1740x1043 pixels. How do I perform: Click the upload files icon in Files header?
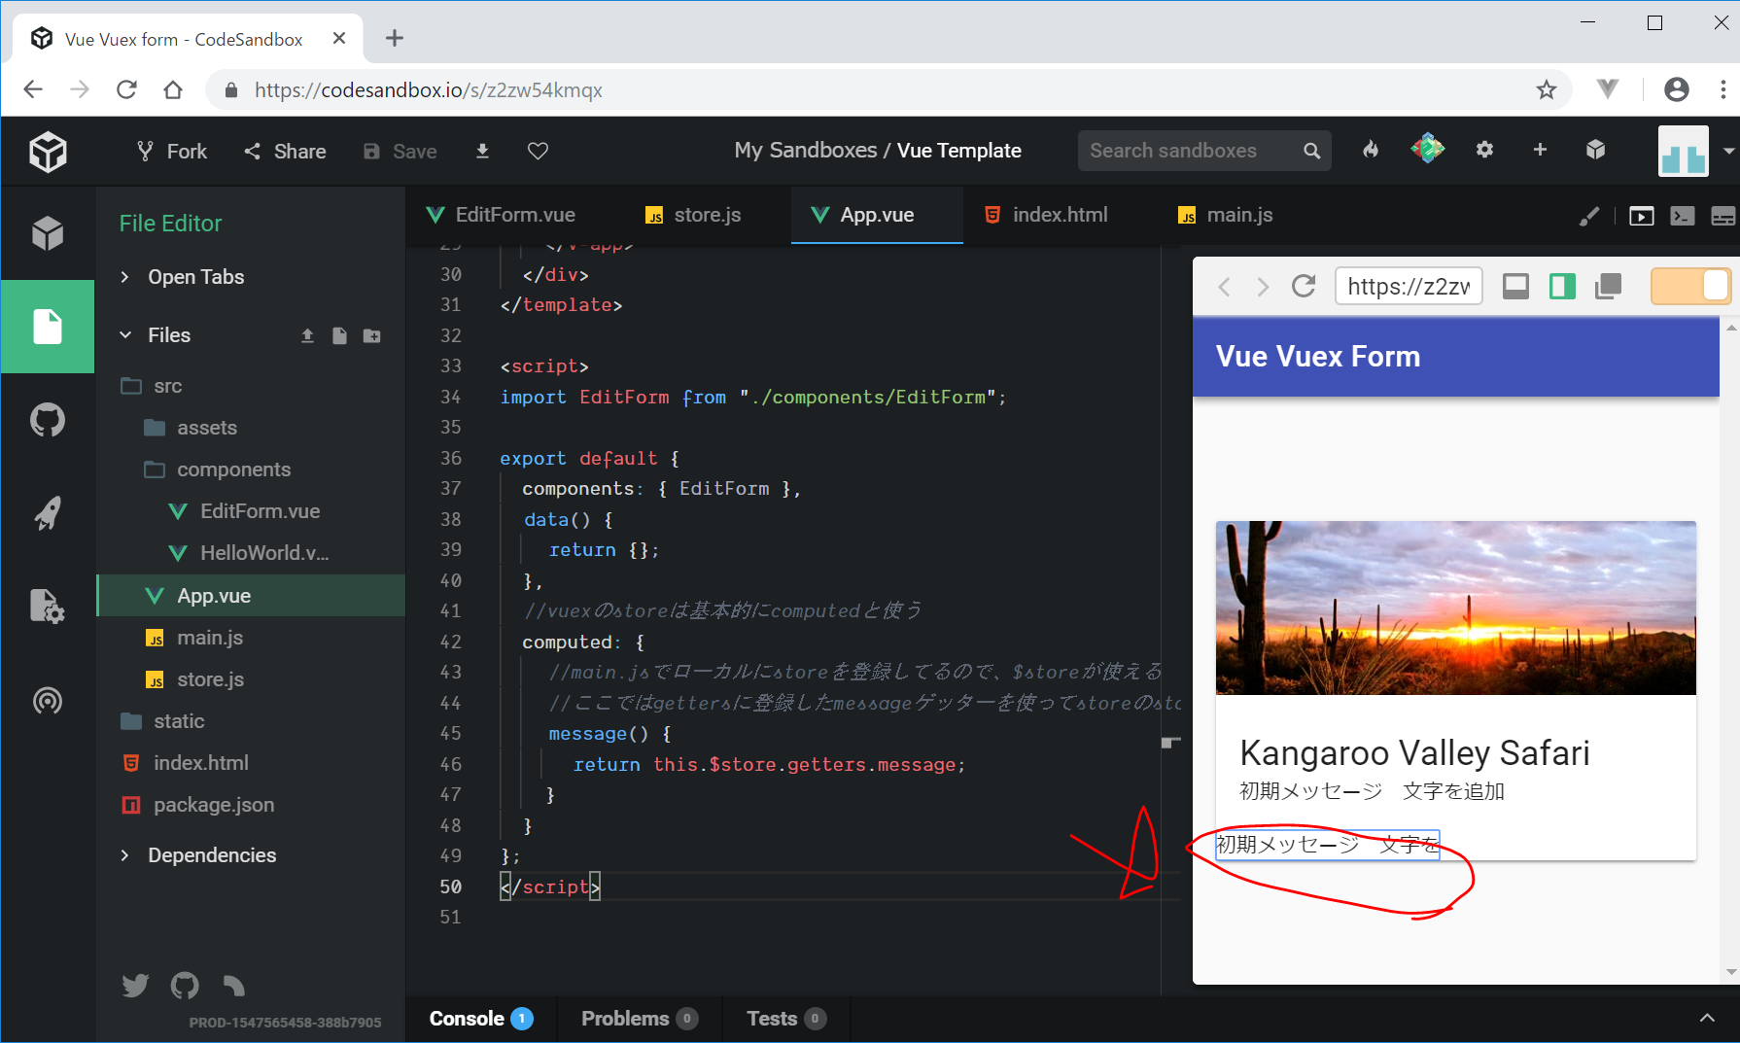click(x=307, y=335)
